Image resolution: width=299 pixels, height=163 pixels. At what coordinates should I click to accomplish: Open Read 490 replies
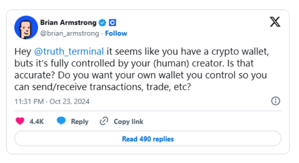click(148, 139)
